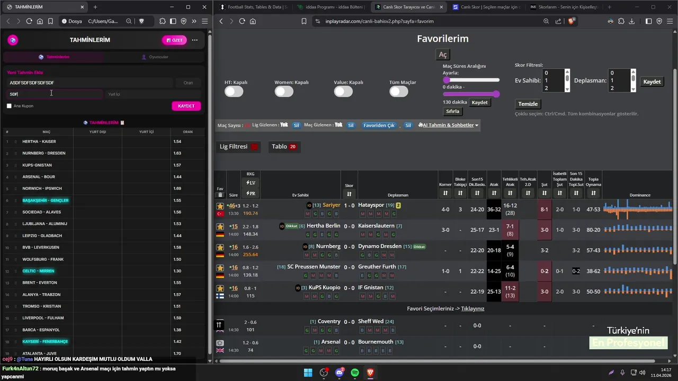
Task: Click the Tıklayınız link for favori seçimleriniz
Action: (x=472, y=309)
